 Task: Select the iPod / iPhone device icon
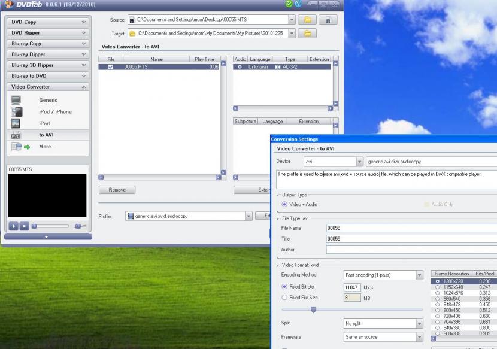[16, 111]
